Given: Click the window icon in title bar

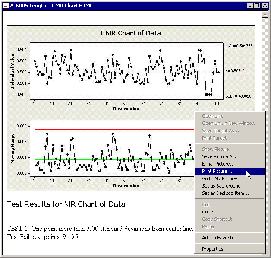Looking at the screenshot, I should [6, 6].
